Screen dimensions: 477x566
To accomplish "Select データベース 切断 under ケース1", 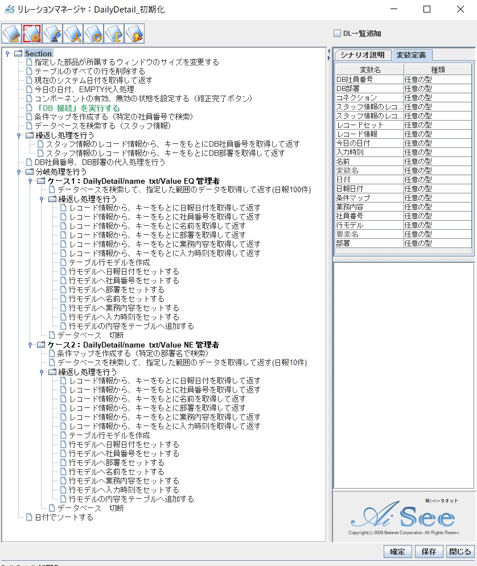I will [x=91, y=336].
